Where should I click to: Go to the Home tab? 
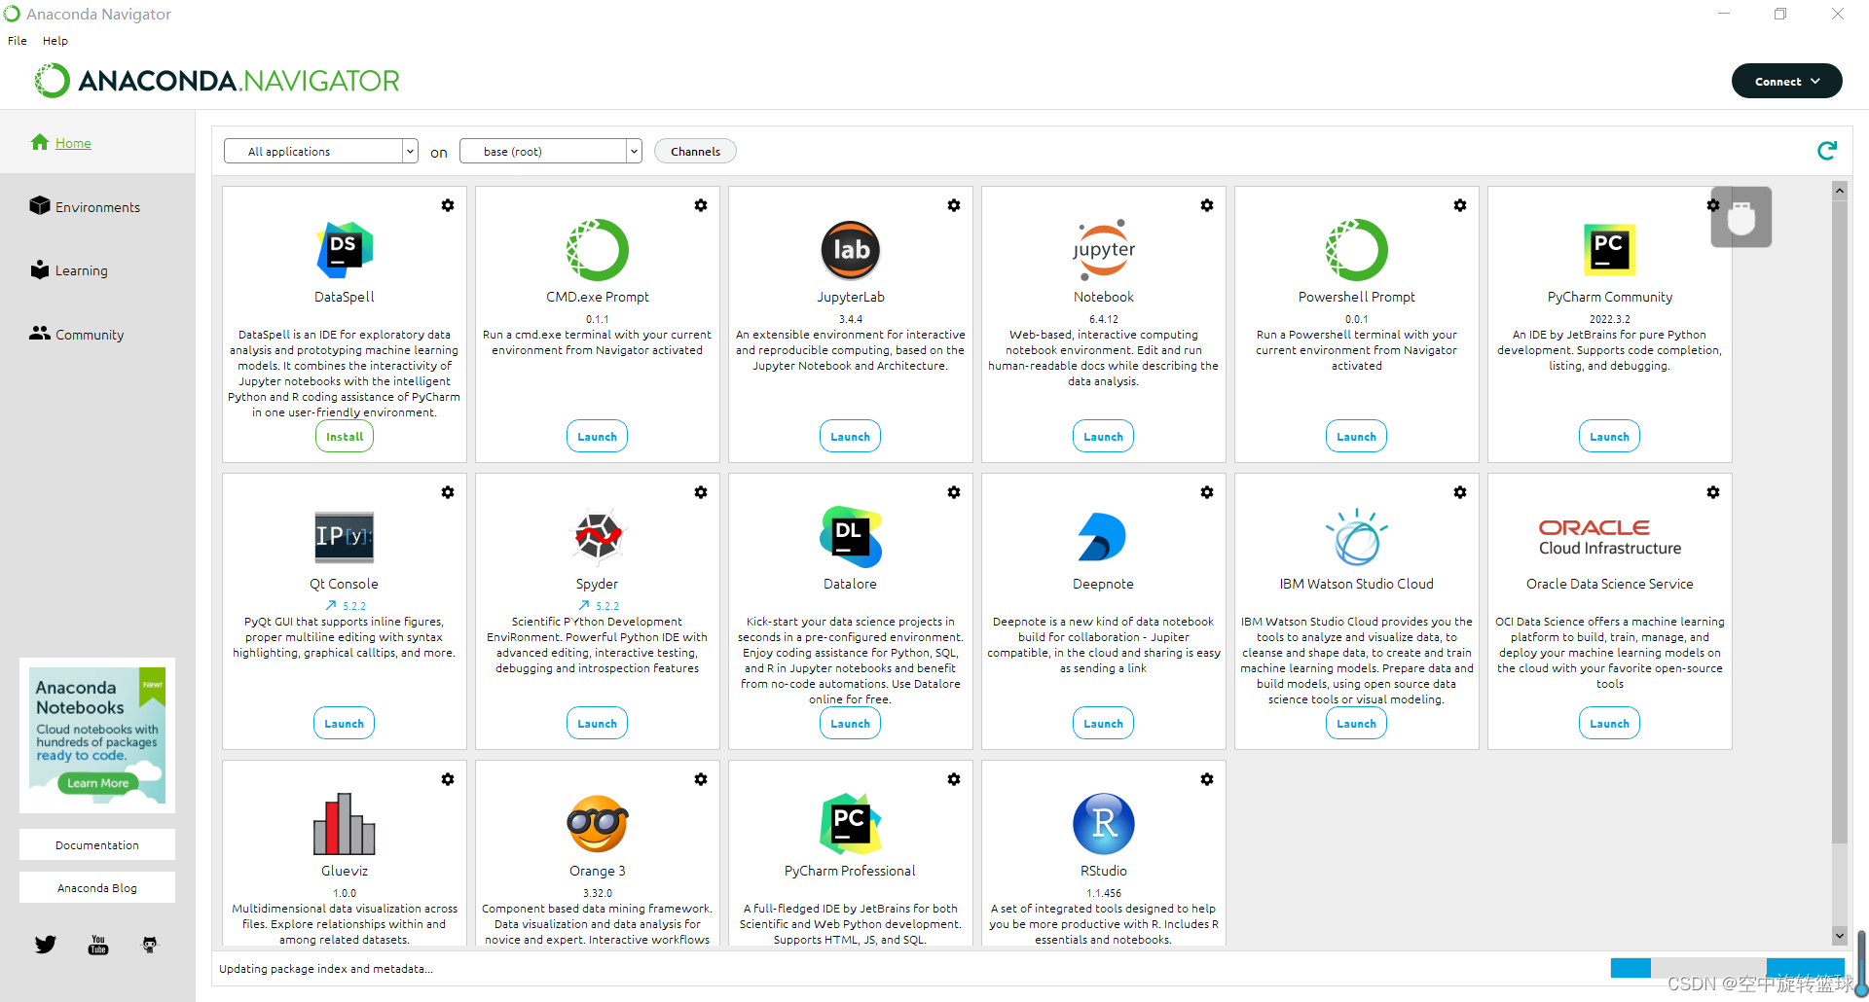click(97, 142)
